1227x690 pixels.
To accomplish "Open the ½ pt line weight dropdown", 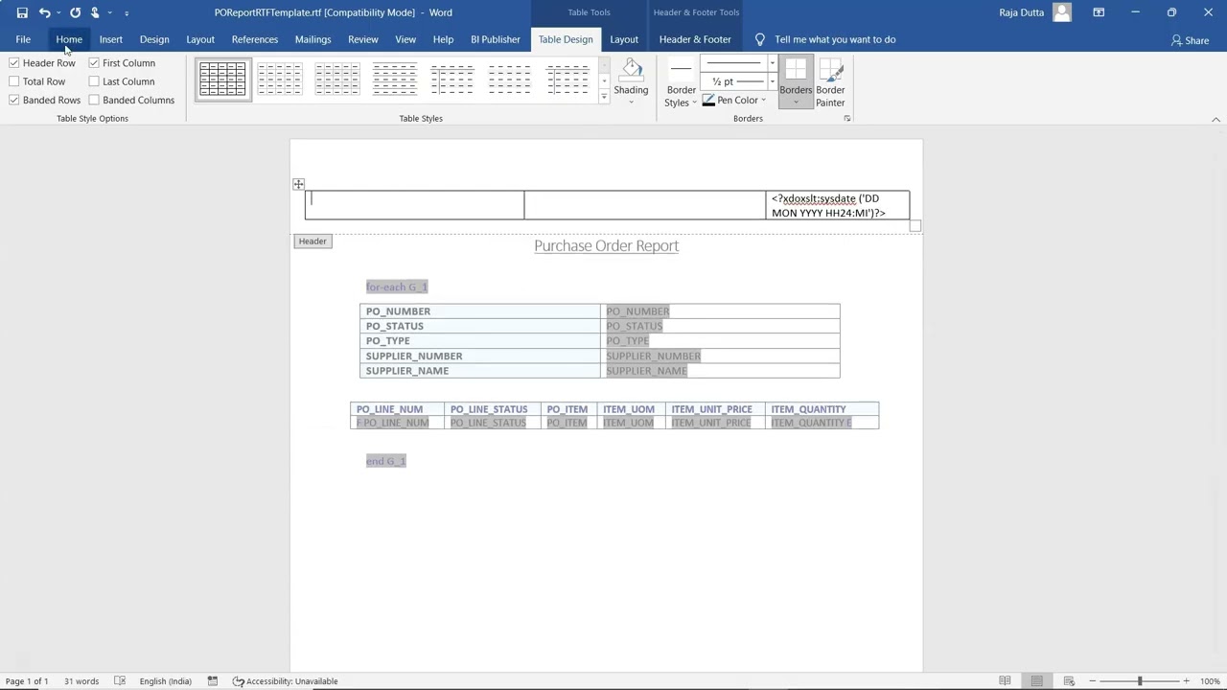I will pyautogui.click(x=772, y=81).
